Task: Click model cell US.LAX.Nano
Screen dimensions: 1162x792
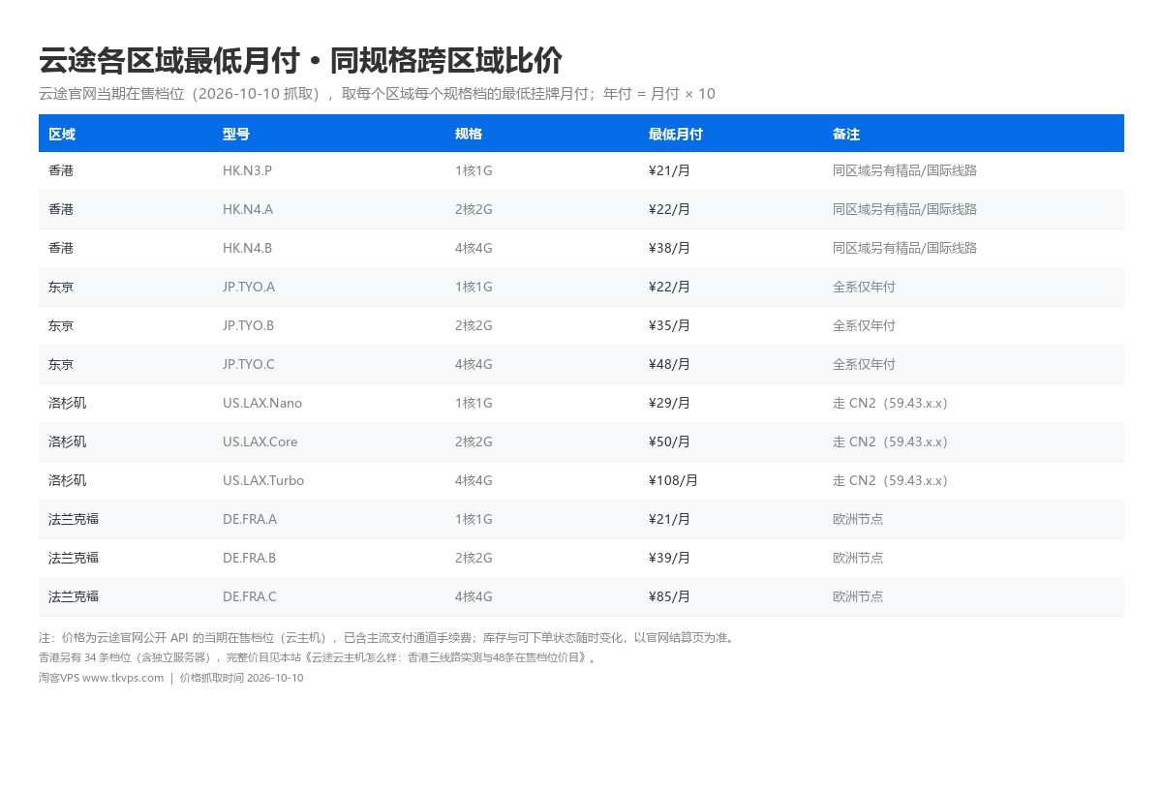Action: pos(262,403)
